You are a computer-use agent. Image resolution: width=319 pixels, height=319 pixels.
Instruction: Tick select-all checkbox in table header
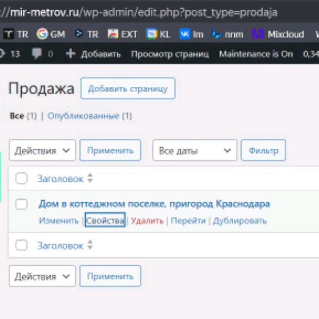click(x=21, y=178)
